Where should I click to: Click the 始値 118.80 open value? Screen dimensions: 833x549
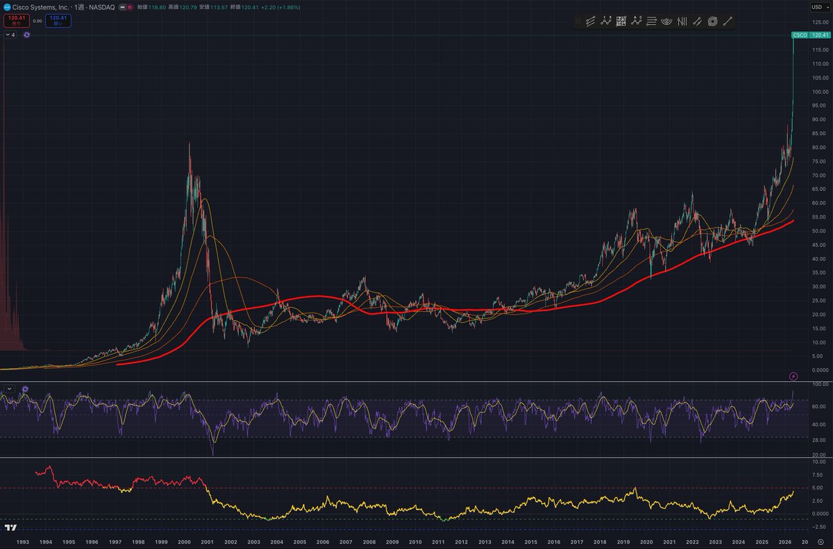(x=152, y=6)
